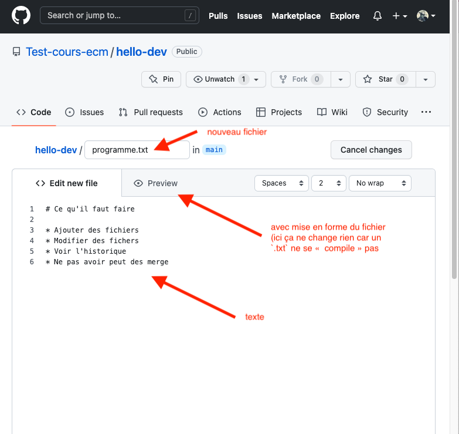The image size is (459, 434).
Task: Switch to the Preview tab
Action: (155, 183)
